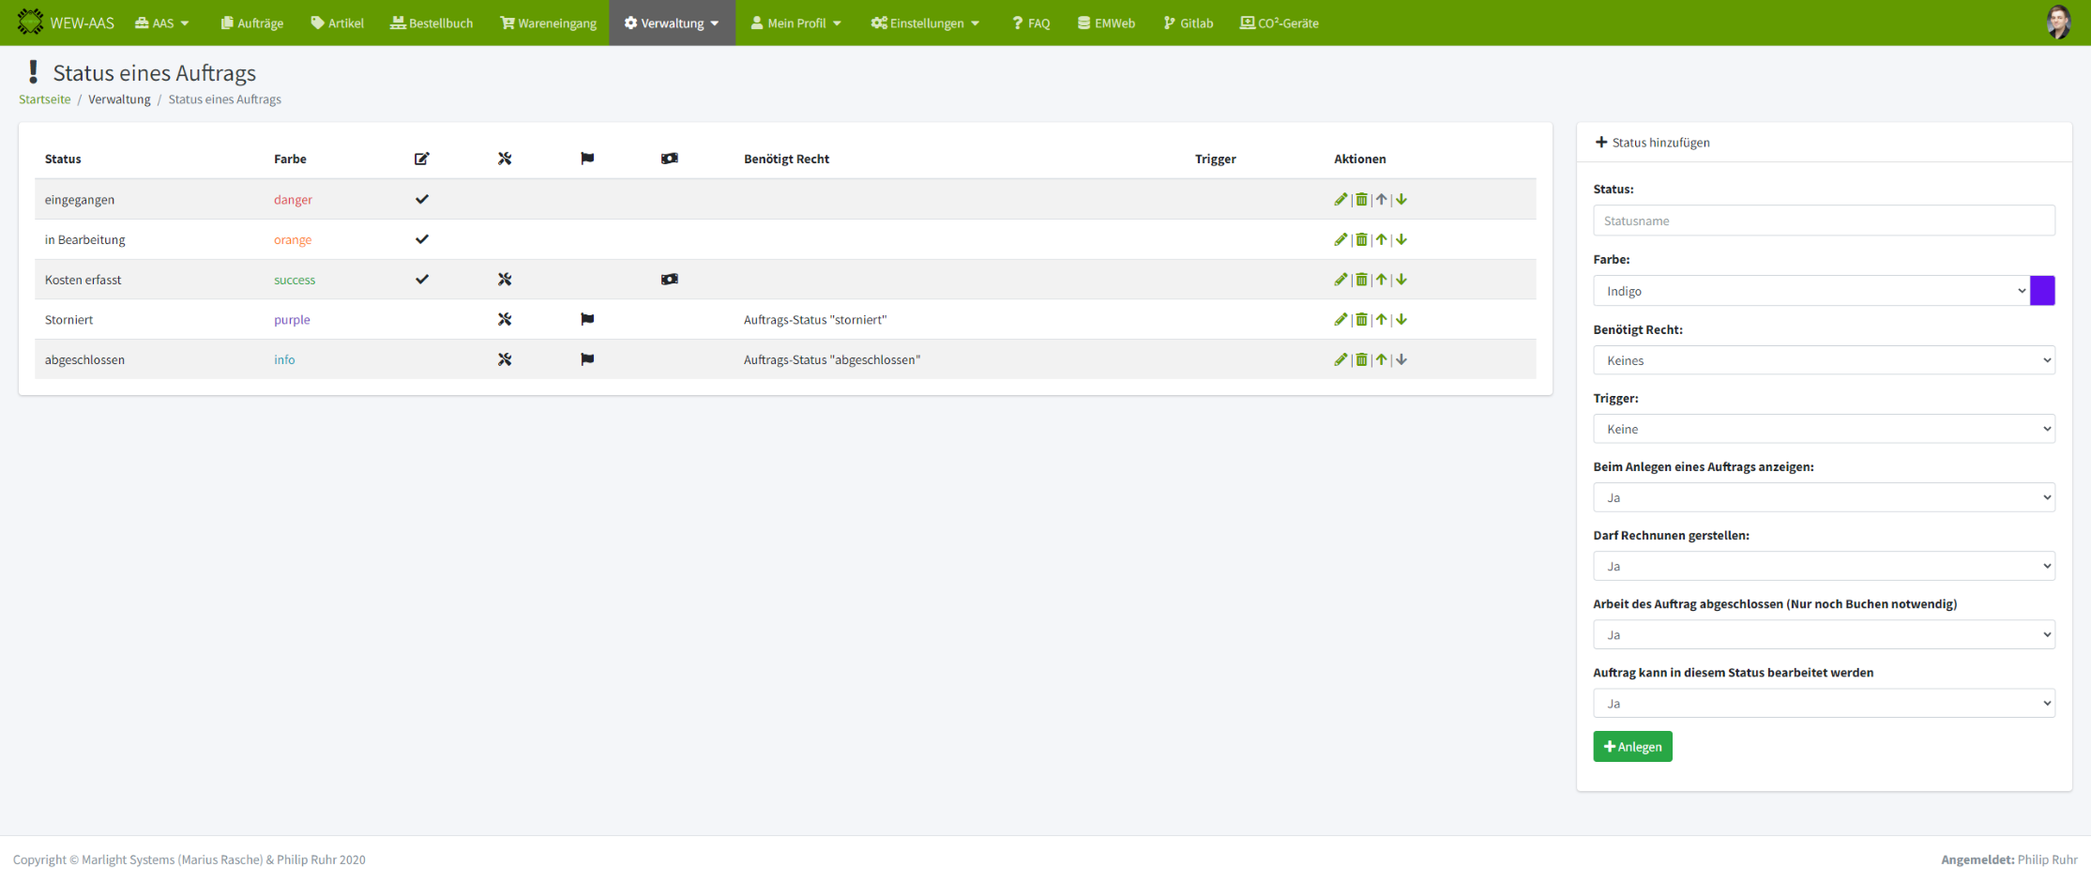
Task: Click edit pencil icon for eingegangen row
Action: 1341,199
